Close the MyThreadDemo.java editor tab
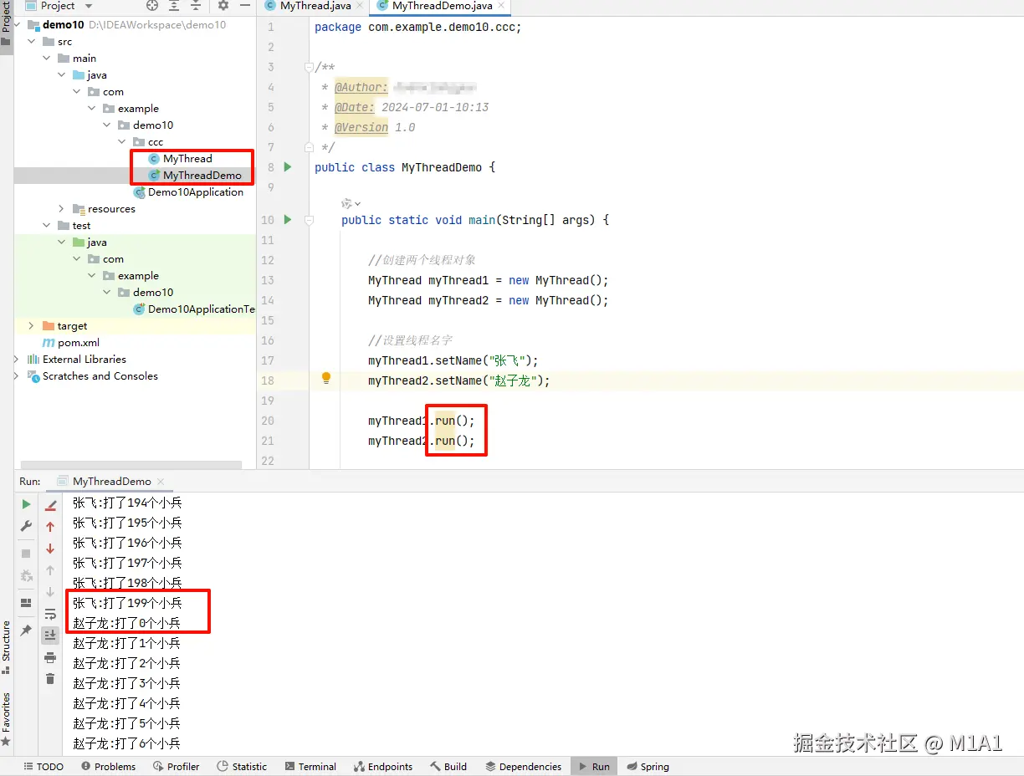Screen dimensions: 1024x776 pyautogui.click(x=500, y=6)
